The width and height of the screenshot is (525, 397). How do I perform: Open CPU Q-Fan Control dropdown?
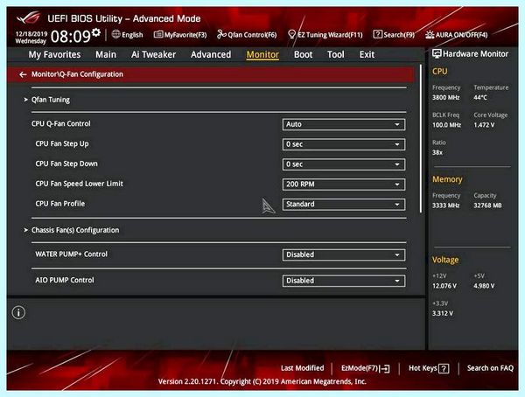tap(344, 124)
